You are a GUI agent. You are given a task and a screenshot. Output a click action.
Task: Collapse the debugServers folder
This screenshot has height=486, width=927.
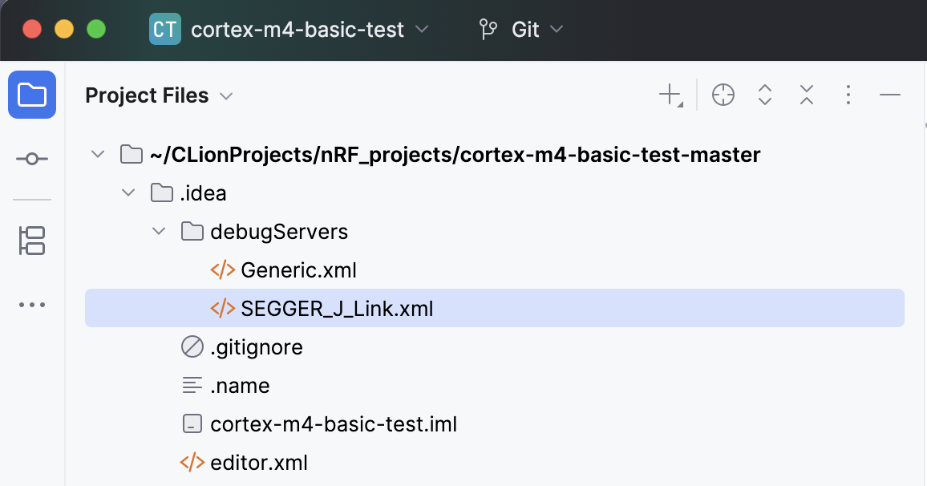[x=158, y=231]
